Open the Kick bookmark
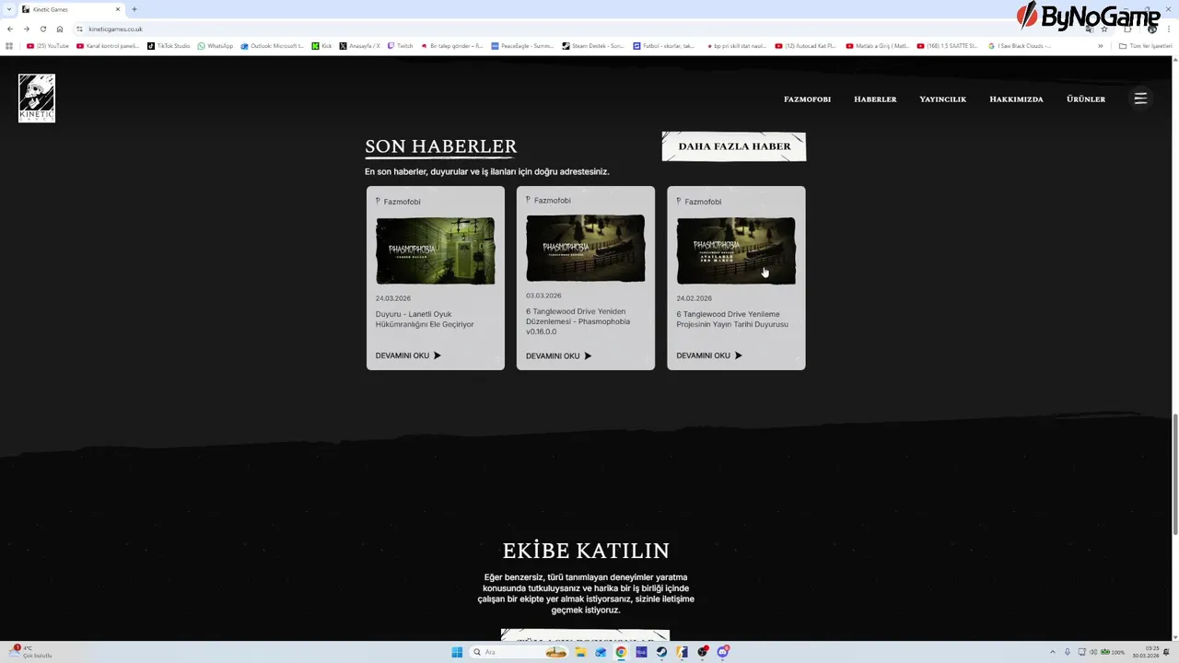1179x663 pixels. coord(322,45)
